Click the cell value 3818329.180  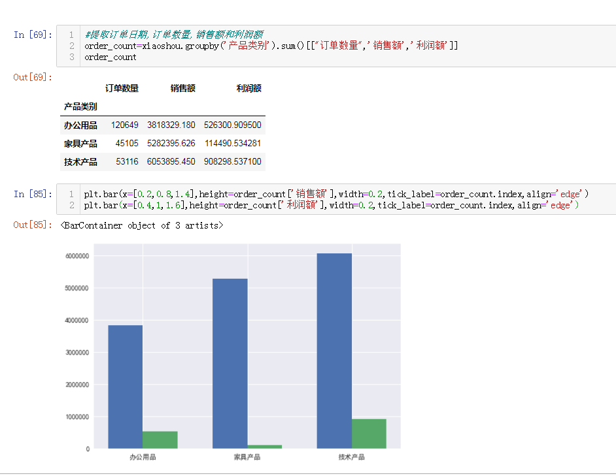[x=171, y=125]
